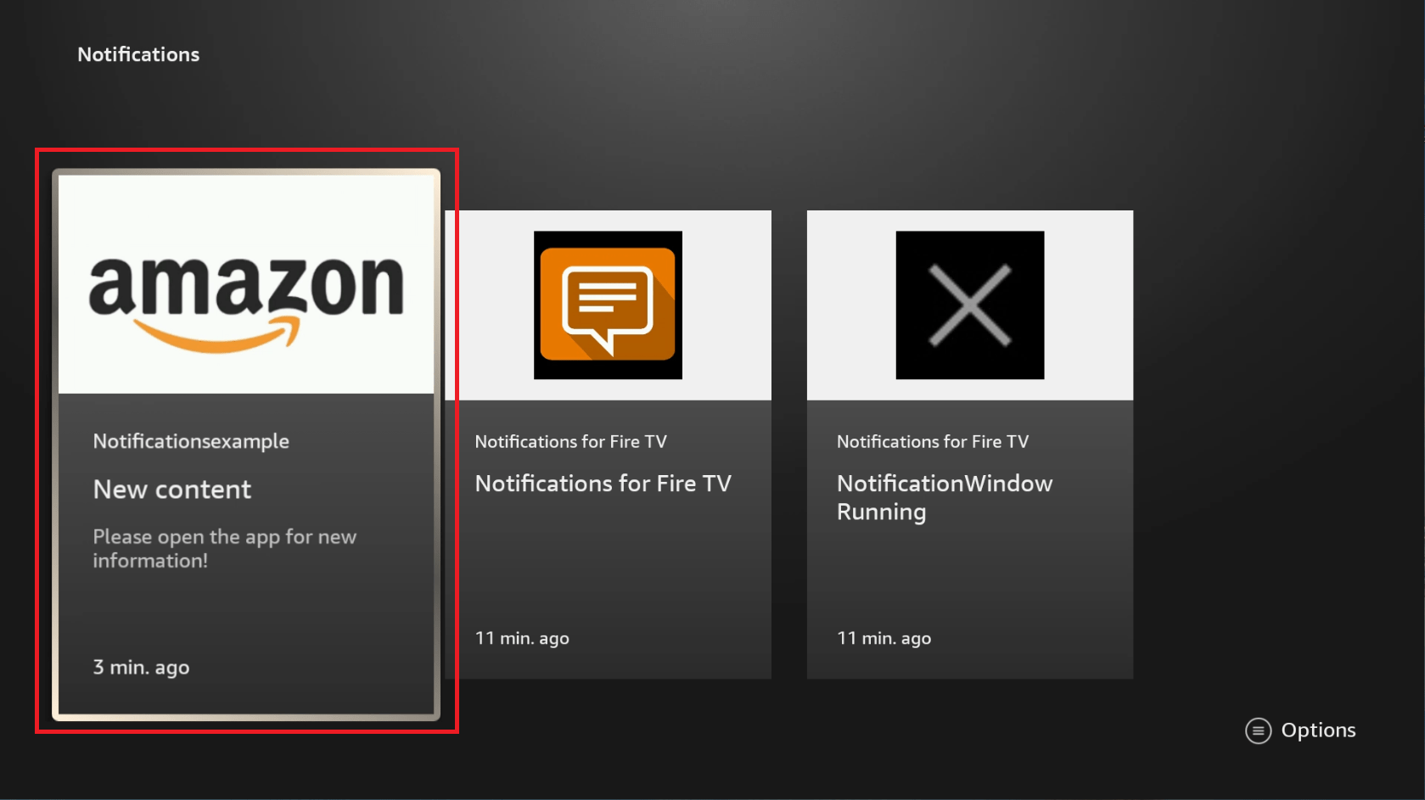The image size is (1425, 800).
Task: Click the 11 min. ago timestamp on middle card
Action: [522, 638]
